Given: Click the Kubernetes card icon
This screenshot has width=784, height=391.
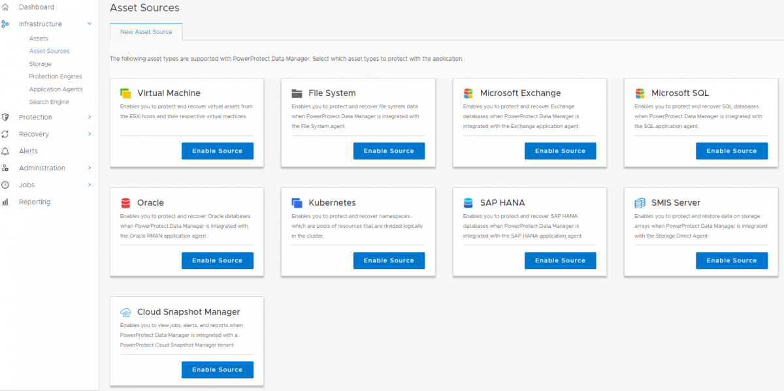Looking at the screenshot, I should point(297,203).
